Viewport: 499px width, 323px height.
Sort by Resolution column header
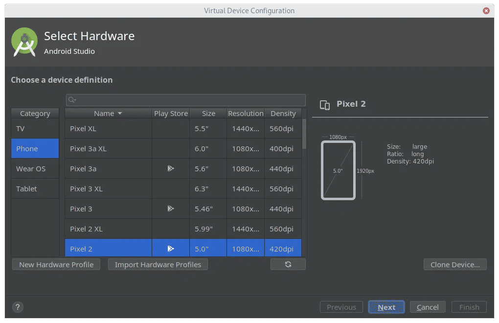(x=246, y=113)
